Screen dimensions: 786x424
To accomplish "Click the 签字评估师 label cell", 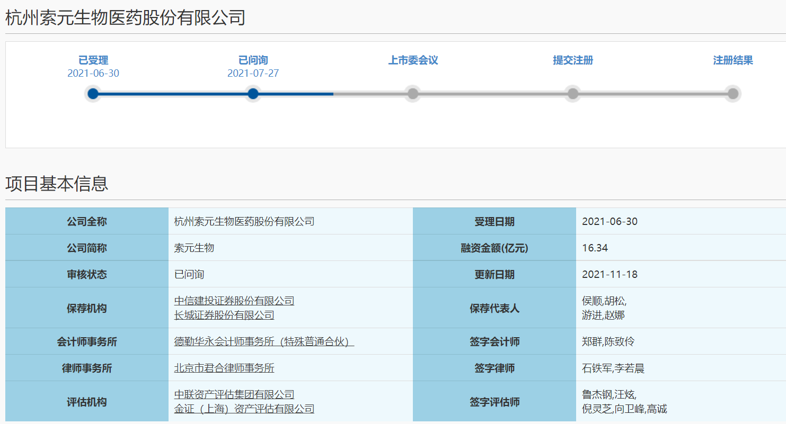I will 494,402.
